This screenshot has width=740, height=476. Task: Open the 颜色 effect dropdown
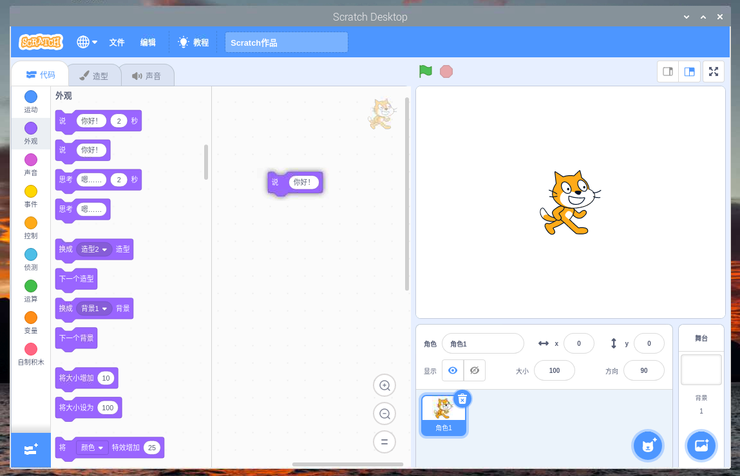click(x=93, y=447)
